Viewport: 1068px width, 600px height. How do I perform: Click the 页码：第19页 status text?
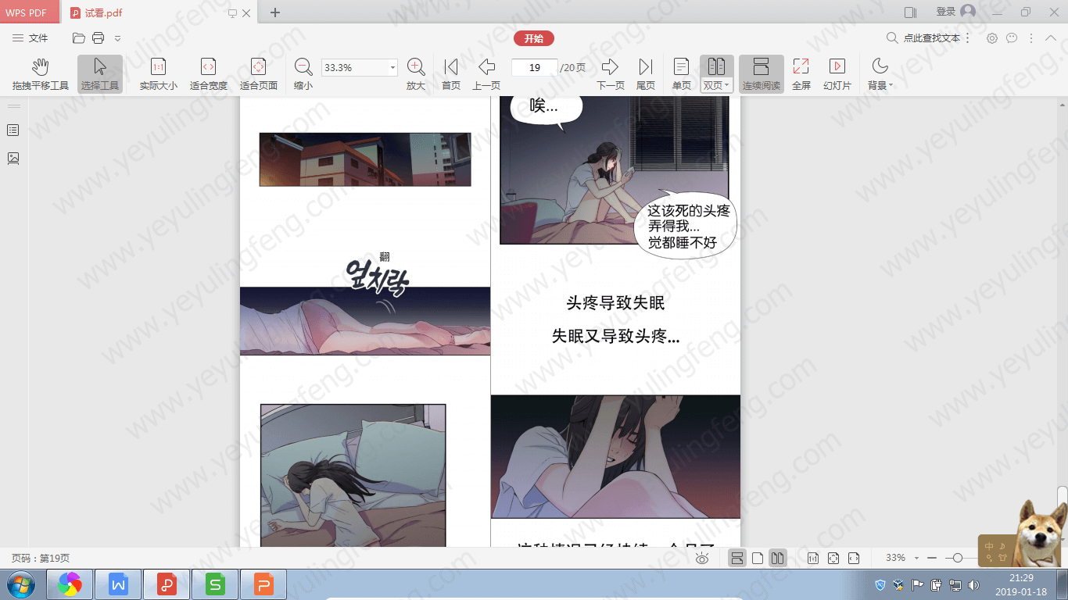tap(41, 559)
